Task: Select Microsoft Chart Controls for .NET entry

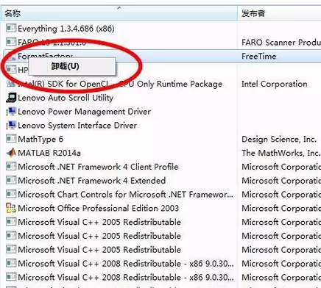Action: [125, 195]
